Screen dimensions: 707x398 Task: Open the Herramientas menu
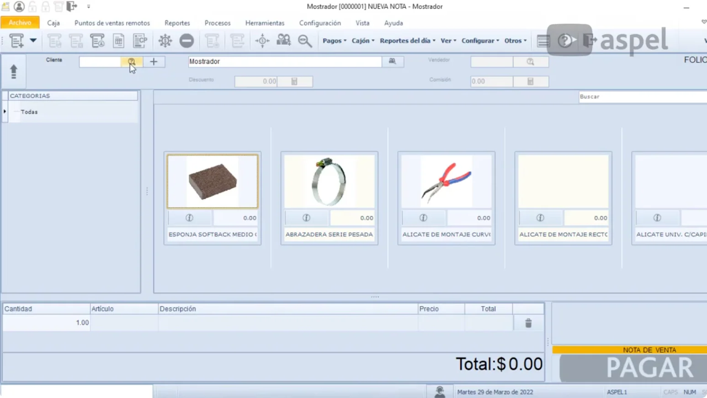point(265,23)
